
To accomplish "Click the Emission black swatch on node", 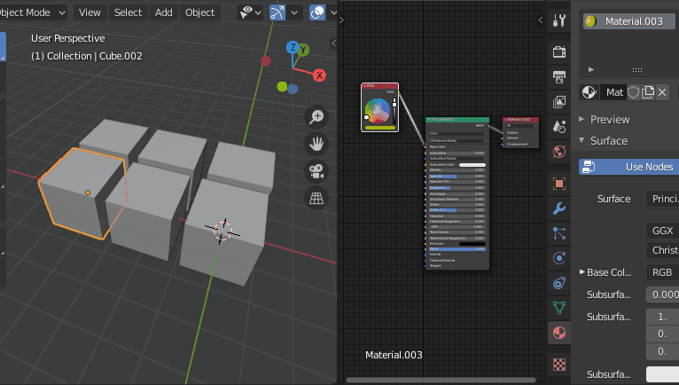I will coord(472,244).
